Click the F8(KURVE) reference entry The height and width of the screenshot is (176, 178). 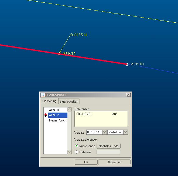point(84,114)
